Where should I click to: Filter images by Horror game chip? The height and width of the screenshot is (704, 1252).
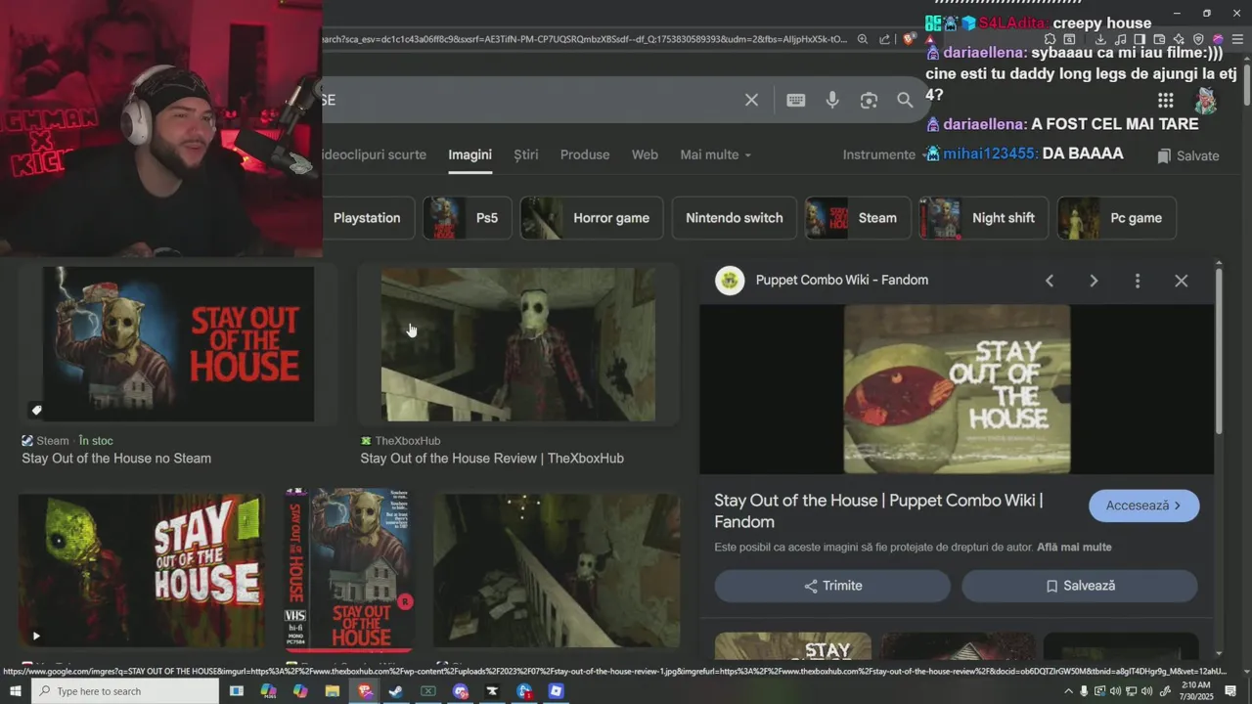coord(592,218)
